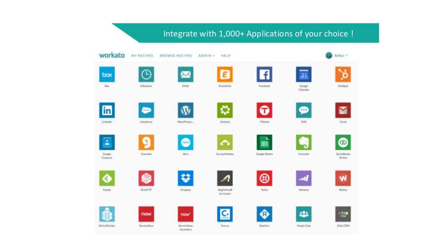Open Browse Recipes menu item
Screen dimensions: 446x250
(x=176, y=56)
